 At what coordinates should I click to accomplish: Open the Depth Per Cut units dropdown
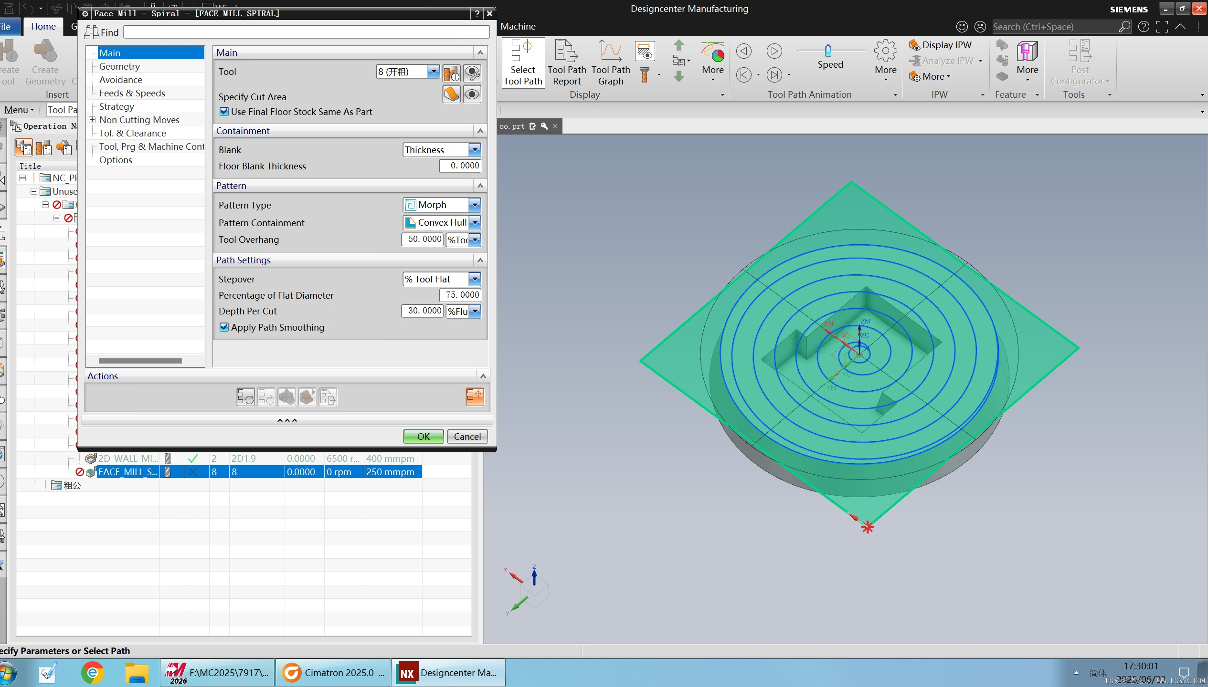coord(474,312)
